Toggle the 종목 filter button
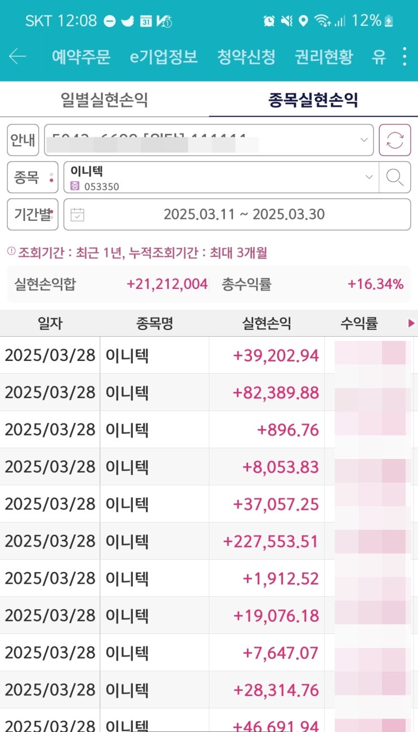 (33, 177)
